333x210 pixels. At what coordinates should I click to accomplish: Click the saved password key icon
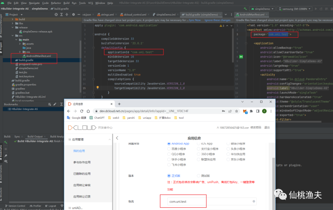click(x=224, y=111)
